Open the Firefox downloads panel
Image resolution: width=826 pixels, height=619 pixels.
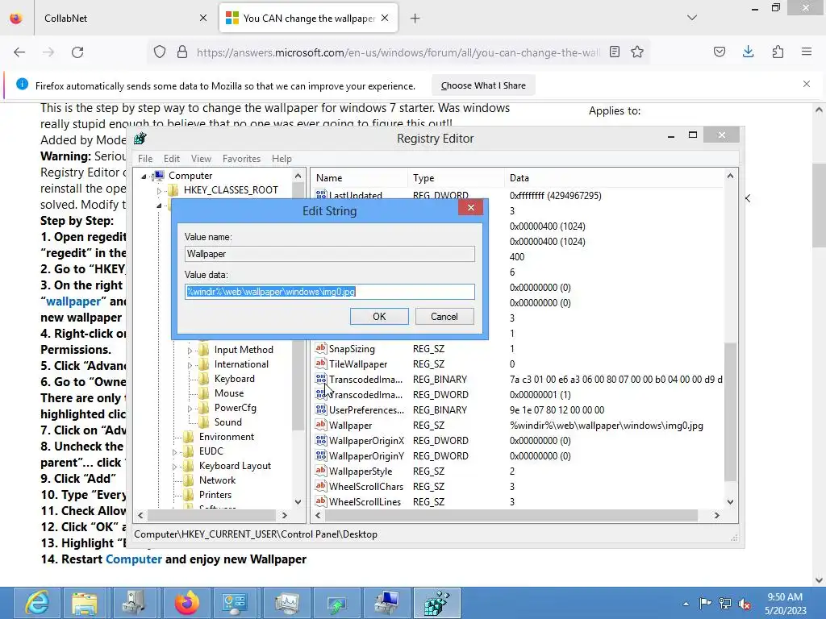pos(748,52)
